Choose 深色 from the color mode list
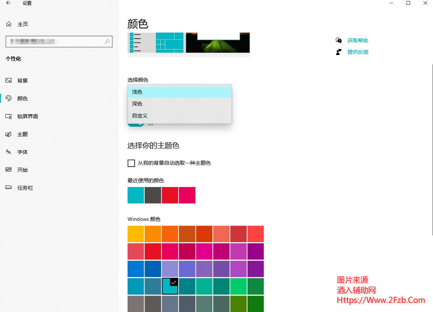Screen dimensions: 433x312 pyautogui.click(x=179, y=104)
